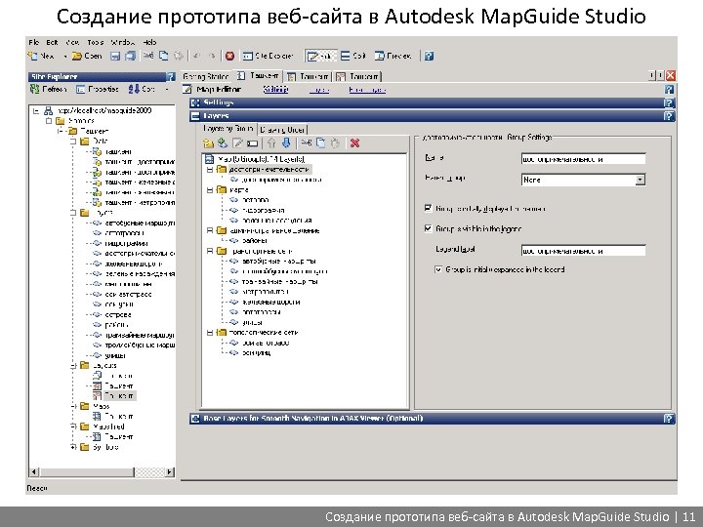Collapse the Layers section header
Viewport: 703px width, 527px height.
(433, 116)
